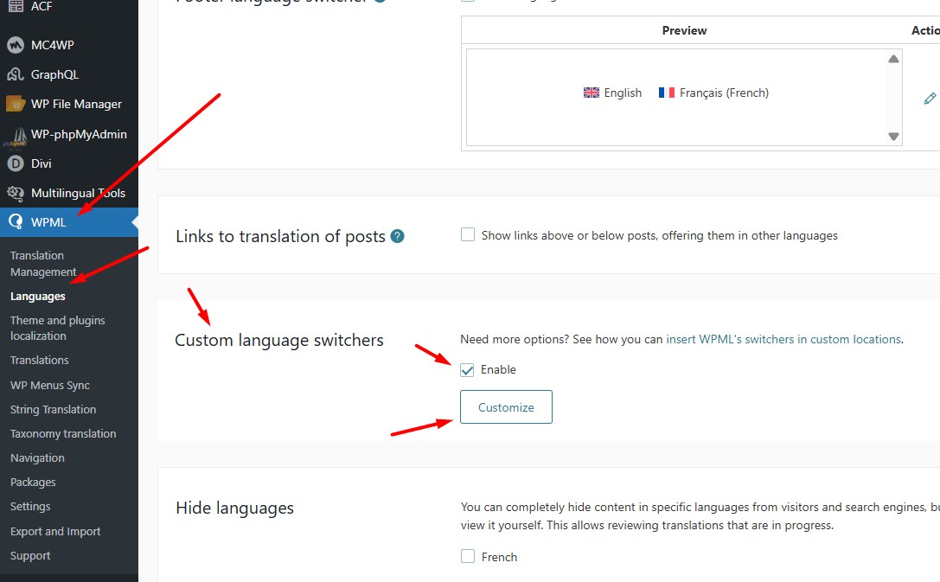Go to Translations submenu
The height and width of the screenshot is (582, 940).
40,360
